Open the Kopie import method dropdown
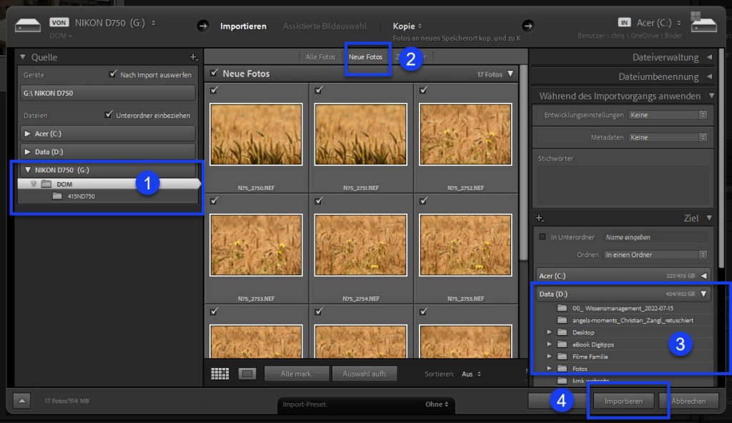Viewport: 732px width, 423px height. coord(407,26)
